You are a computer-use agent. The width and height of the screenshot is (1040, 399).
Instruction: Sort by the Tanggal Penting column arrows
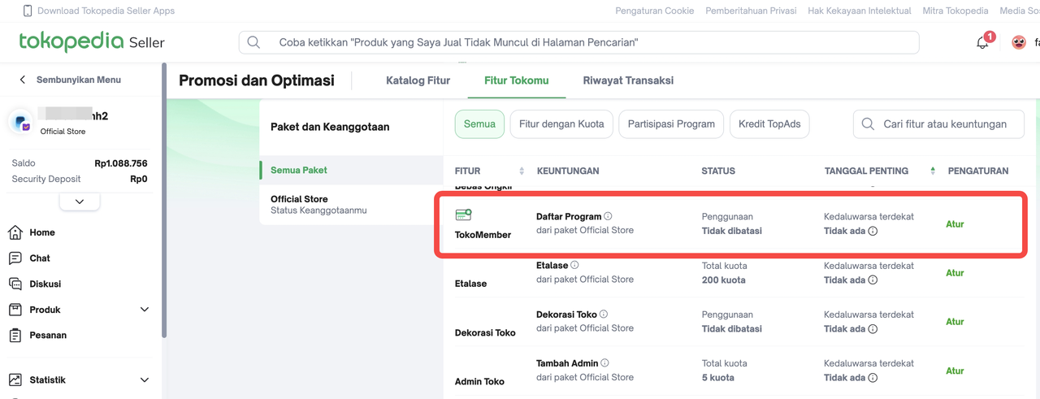[x=933, y=171]
